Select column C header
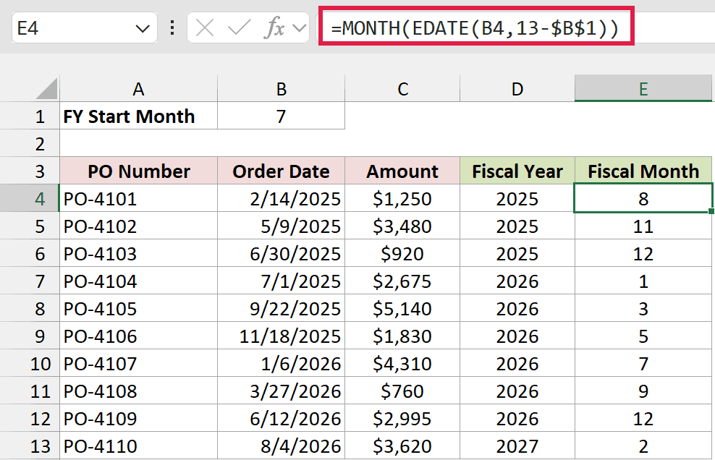 [402, 89]
